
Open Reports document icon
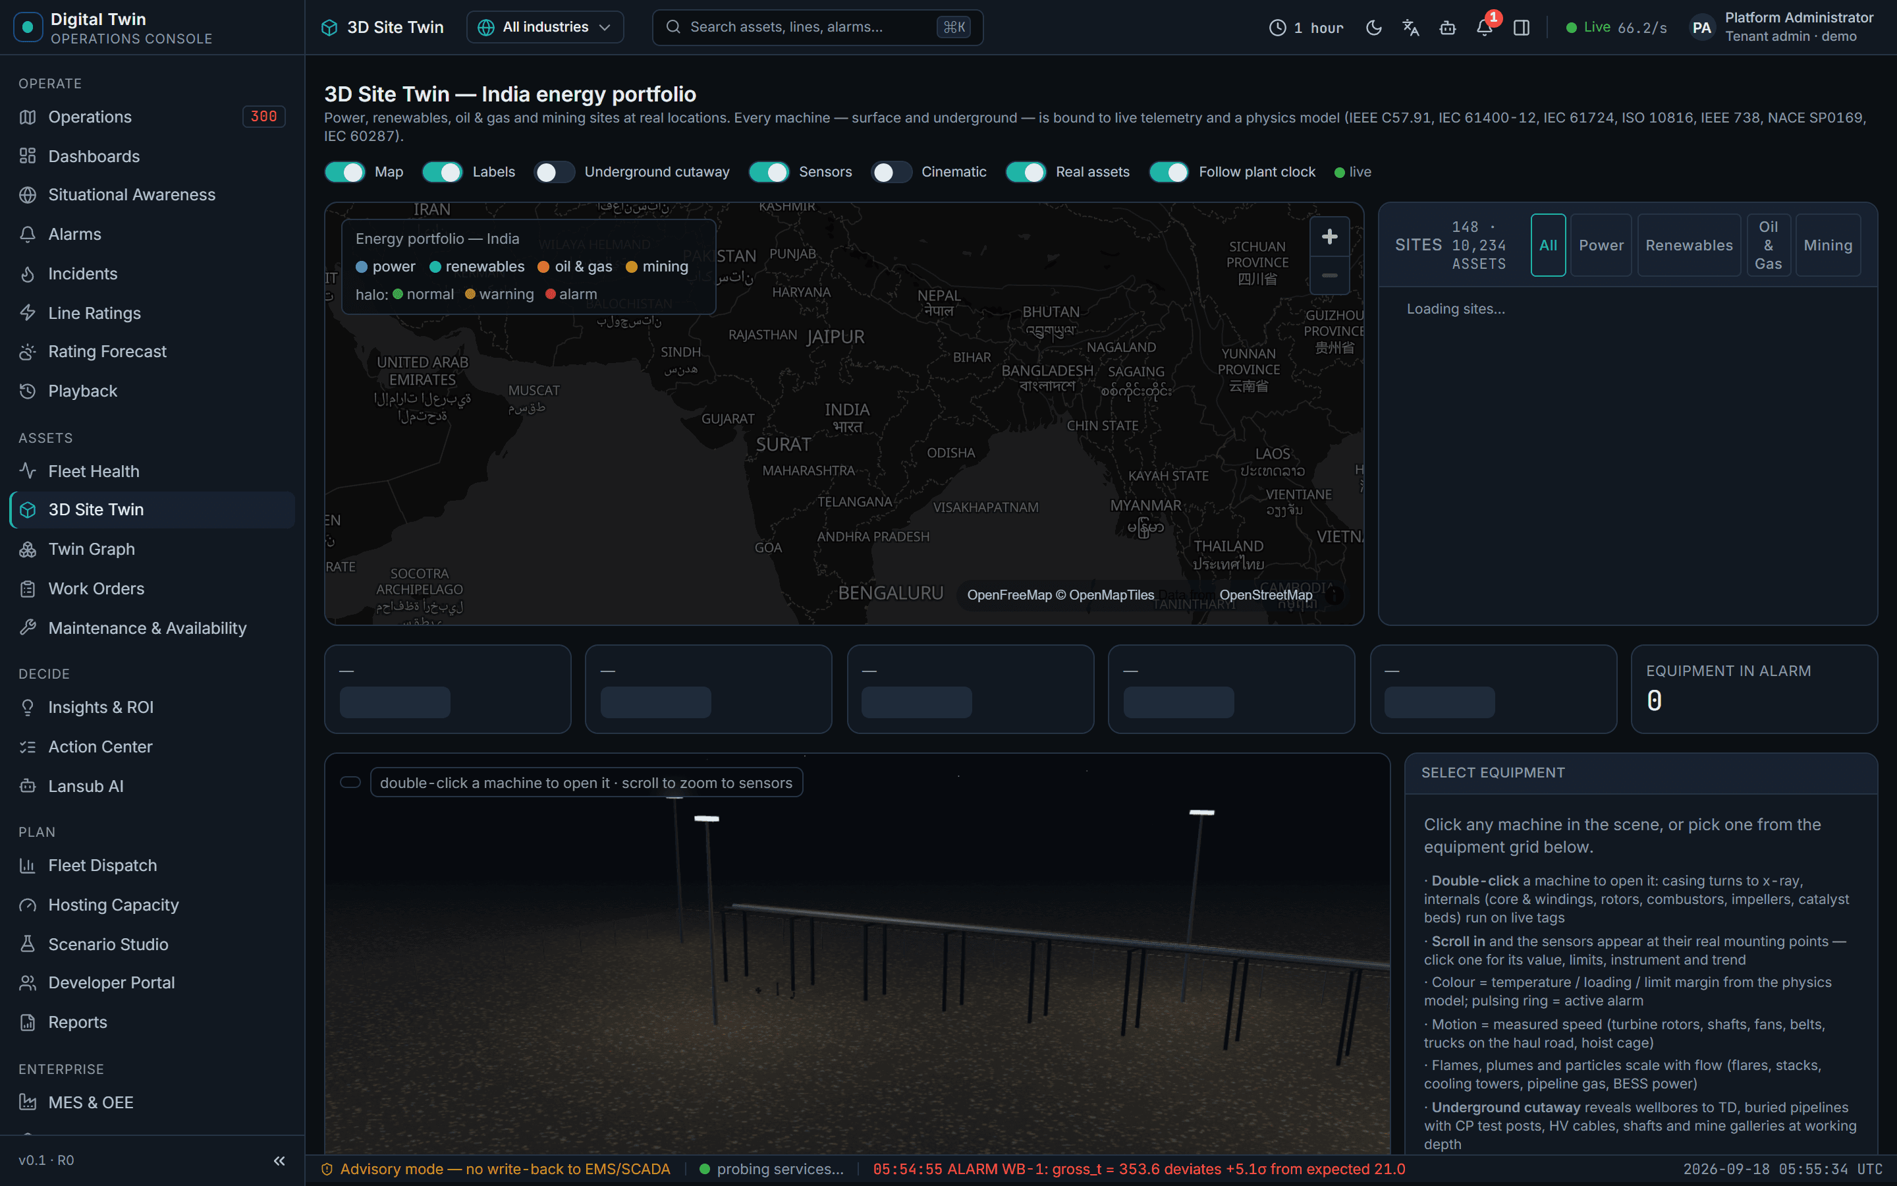(28, 1022)
